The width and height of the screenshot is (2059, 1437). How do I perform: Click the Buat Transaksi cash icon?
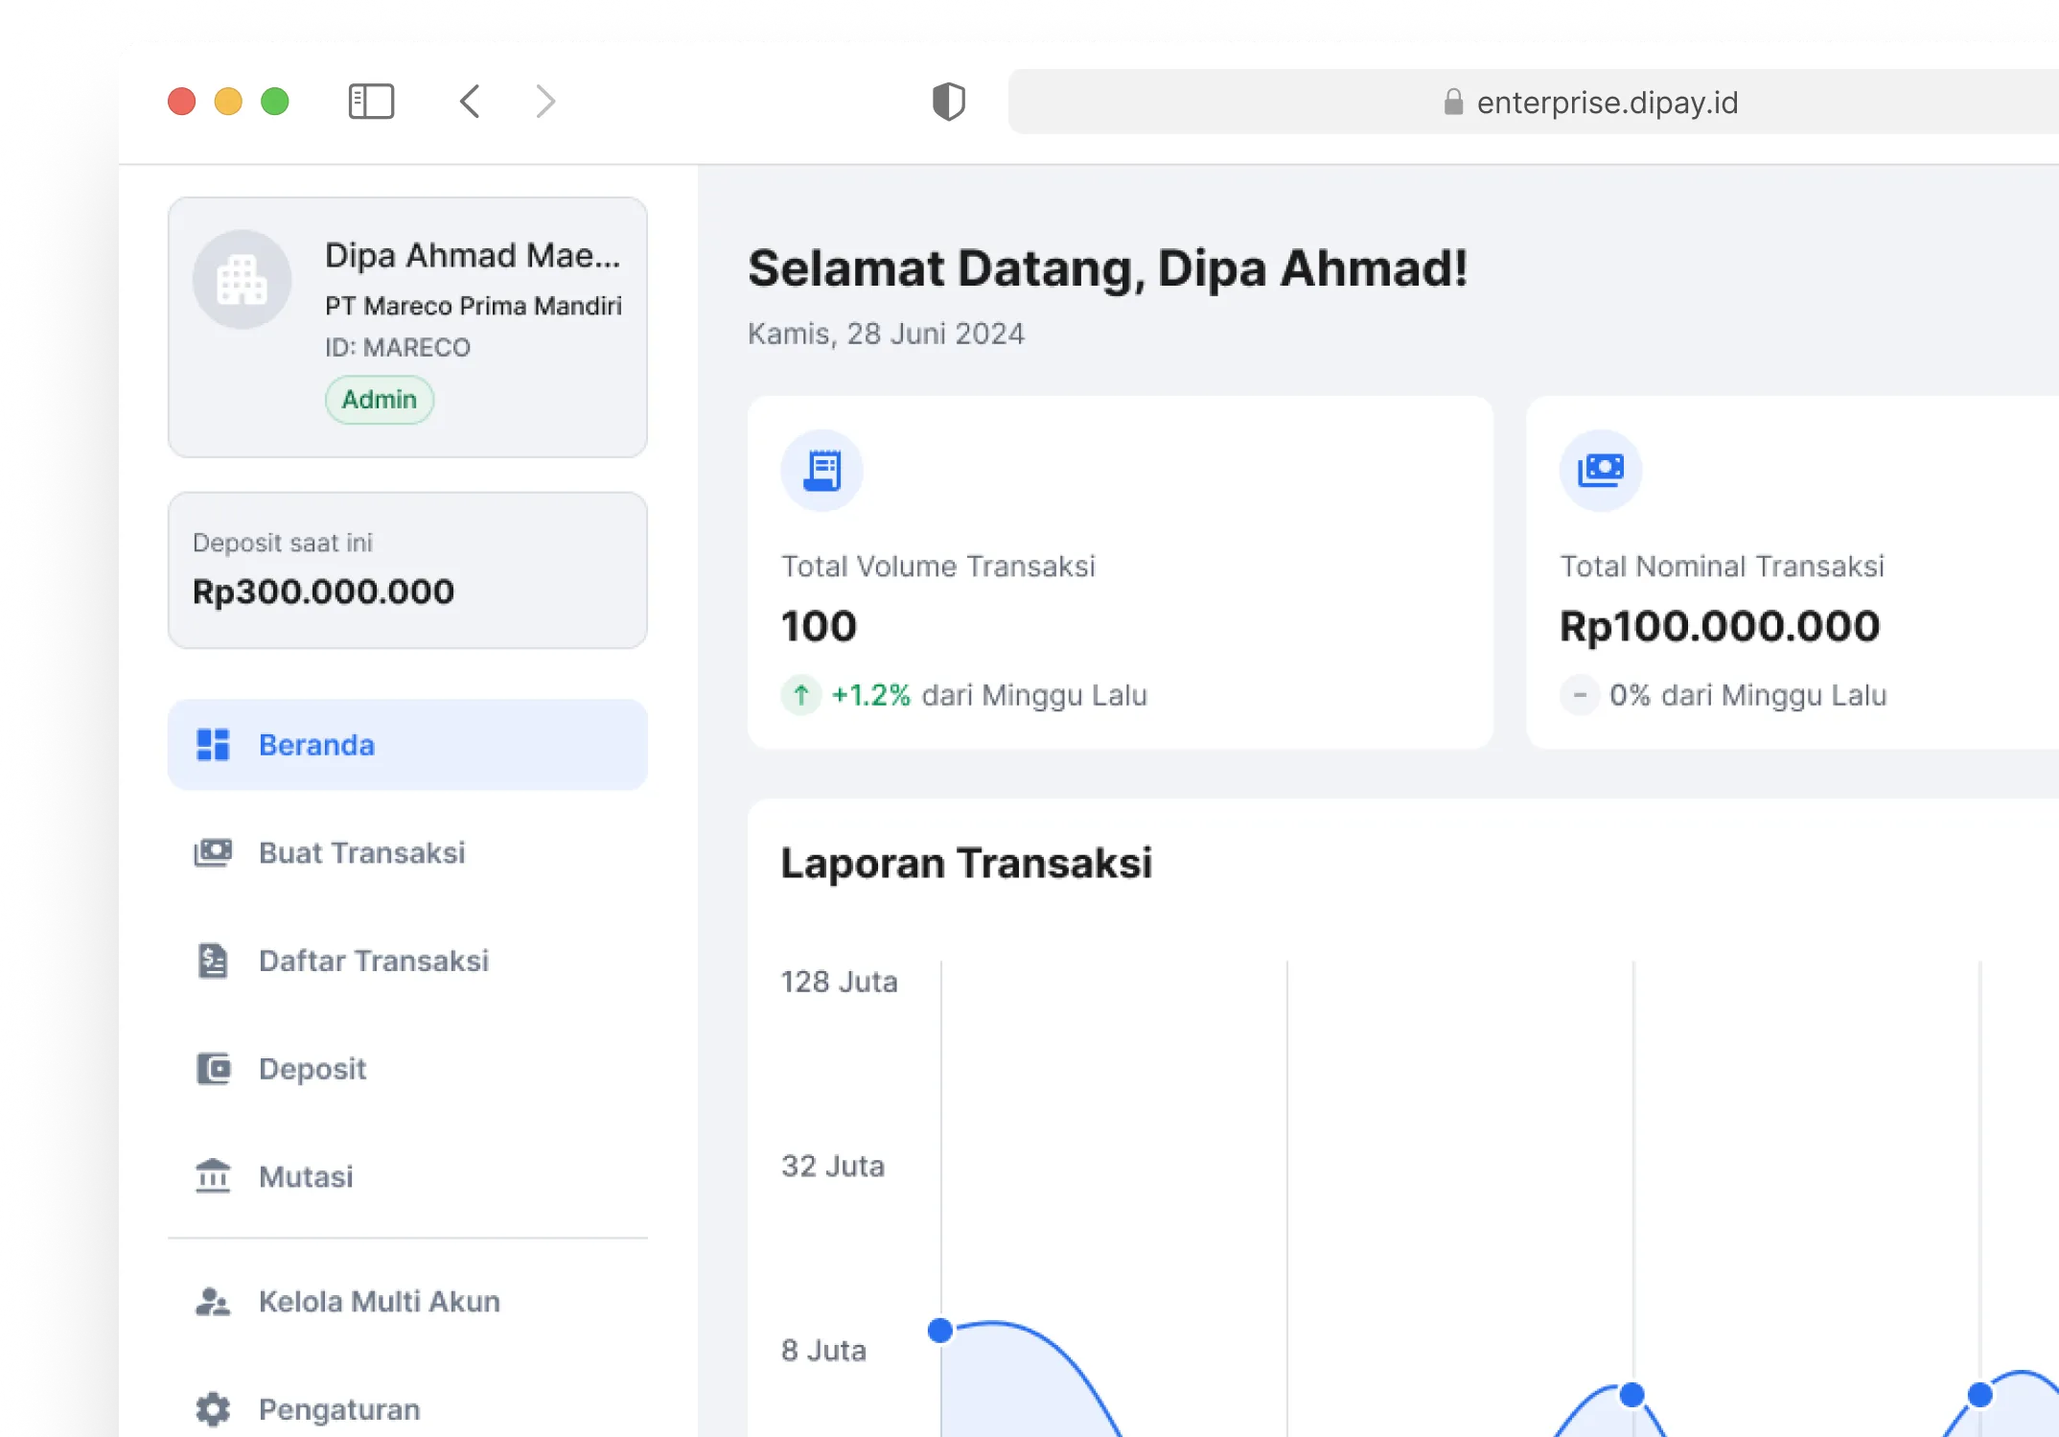click(213, 852)
